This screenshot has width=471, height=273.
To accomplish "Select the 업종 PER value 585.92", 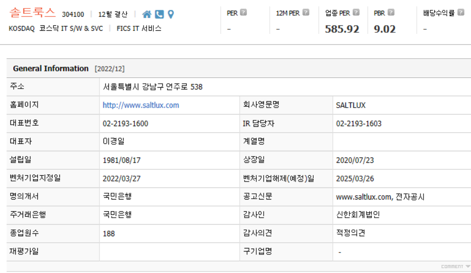I will click(x=342, y=29).
